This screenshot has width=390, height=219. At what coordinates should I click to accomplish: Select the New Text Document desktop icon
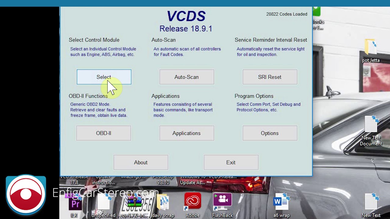tap(371, 131)
